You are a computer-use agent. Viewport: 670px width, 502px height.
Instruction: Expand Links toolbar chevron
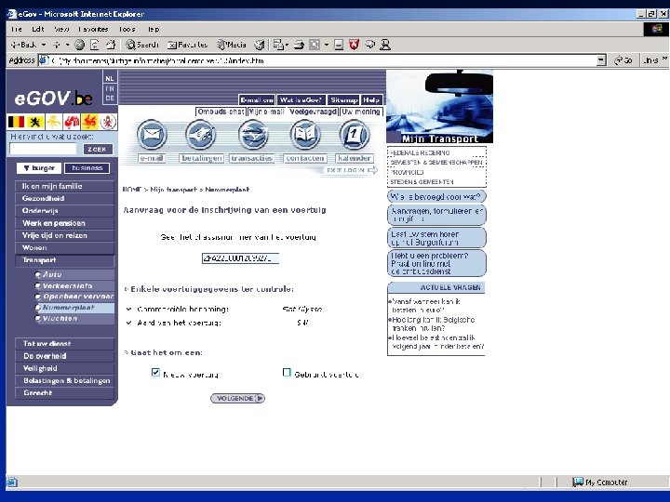point(664,59)
